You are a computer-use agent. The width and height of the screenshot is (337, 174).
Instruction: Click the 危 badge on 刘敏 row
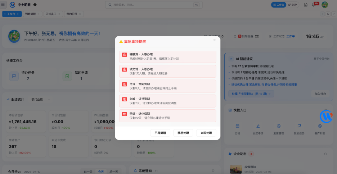(x=125, y=99)
